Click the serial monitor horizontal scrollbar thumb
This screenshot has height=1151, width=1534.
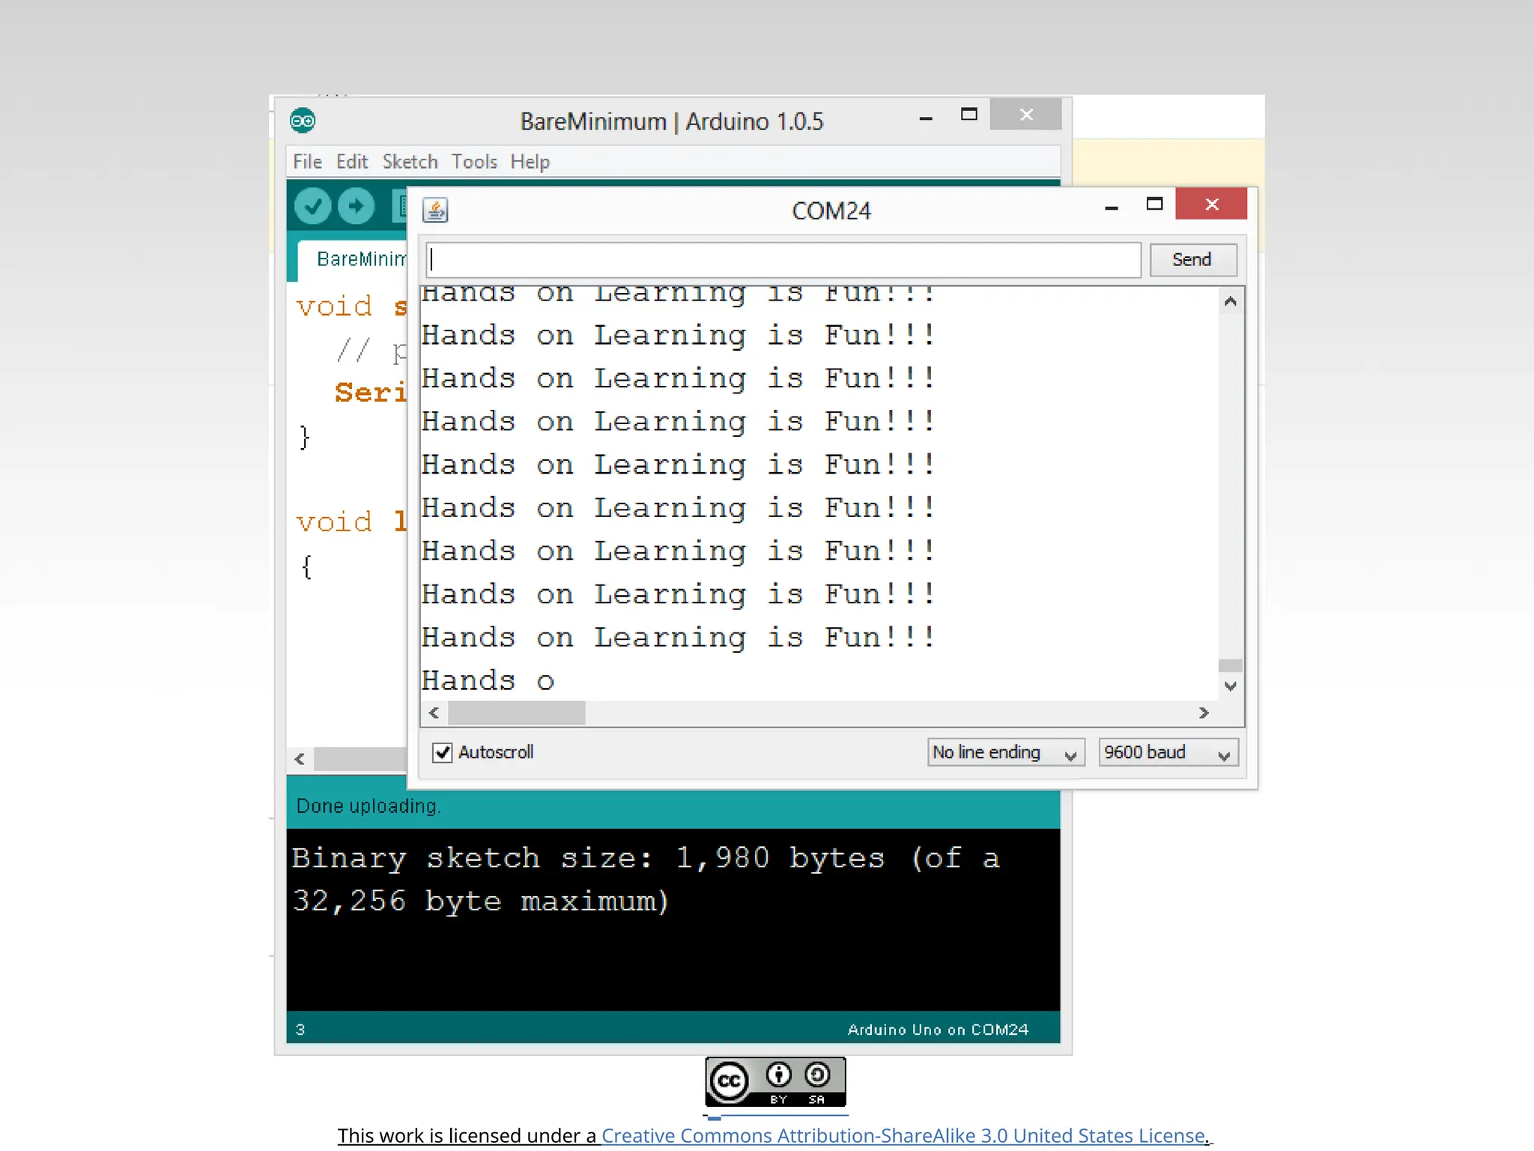[517, 713]
